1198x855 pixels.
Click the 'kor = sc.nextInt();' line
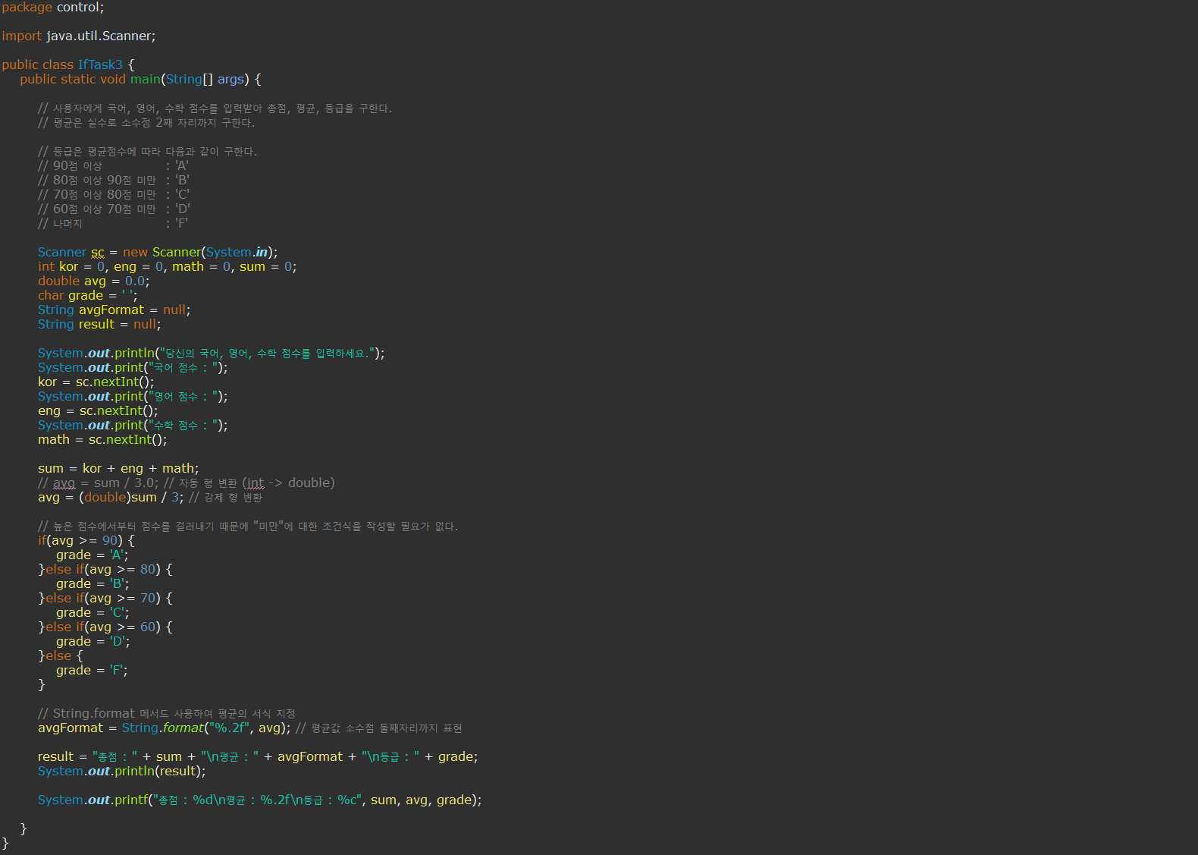pyautogui.click(x=96, y=382)
